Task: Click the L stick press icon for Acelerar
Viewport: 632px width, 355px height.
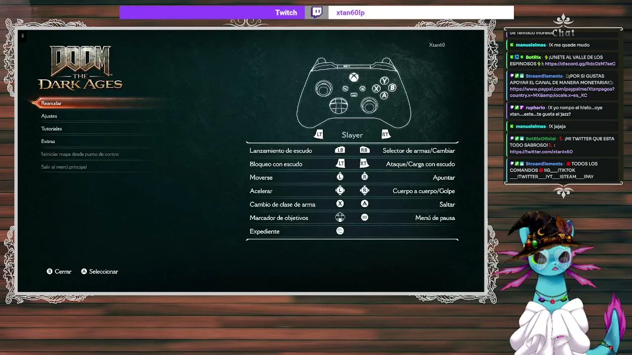Action: coord(340,190)
